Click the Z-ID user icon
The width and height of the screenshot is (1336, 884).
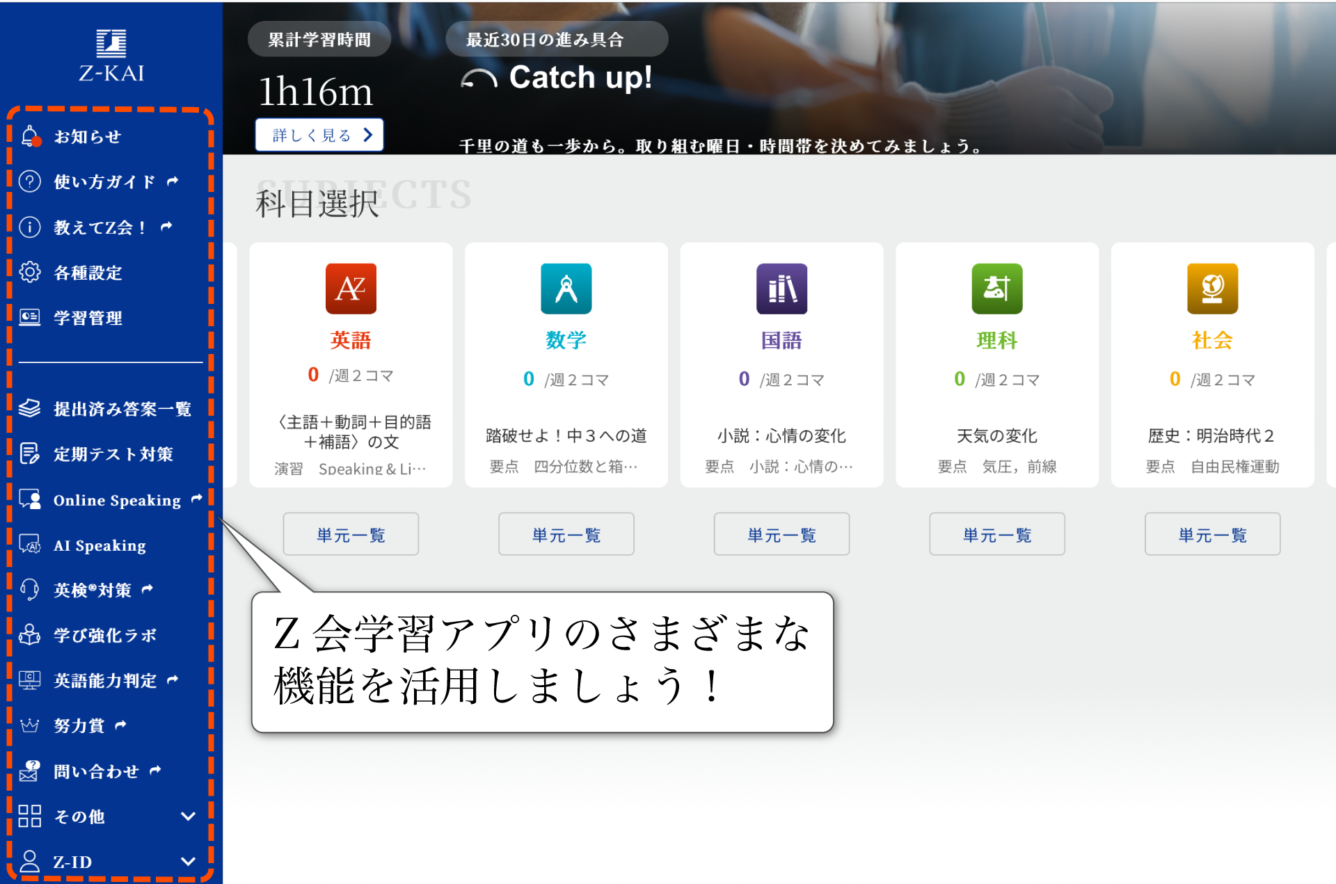coord(30,861)
